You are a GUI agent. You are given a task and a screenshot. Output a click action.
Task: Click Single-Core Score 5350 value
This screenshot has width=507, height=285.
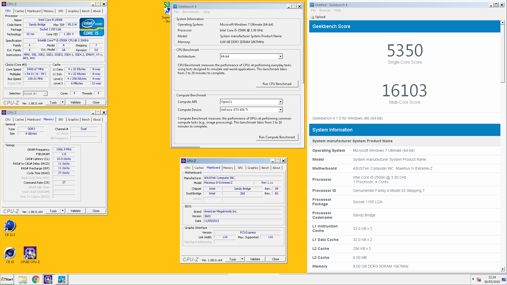[405, 50]
